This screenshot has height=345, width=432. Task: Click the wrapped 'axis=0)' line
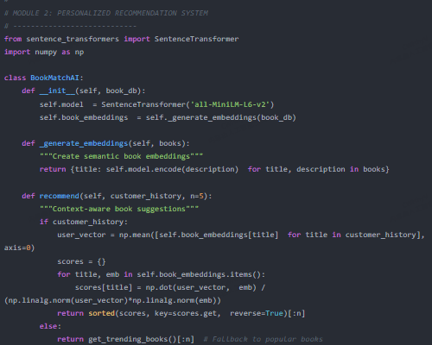coord(19,248)
